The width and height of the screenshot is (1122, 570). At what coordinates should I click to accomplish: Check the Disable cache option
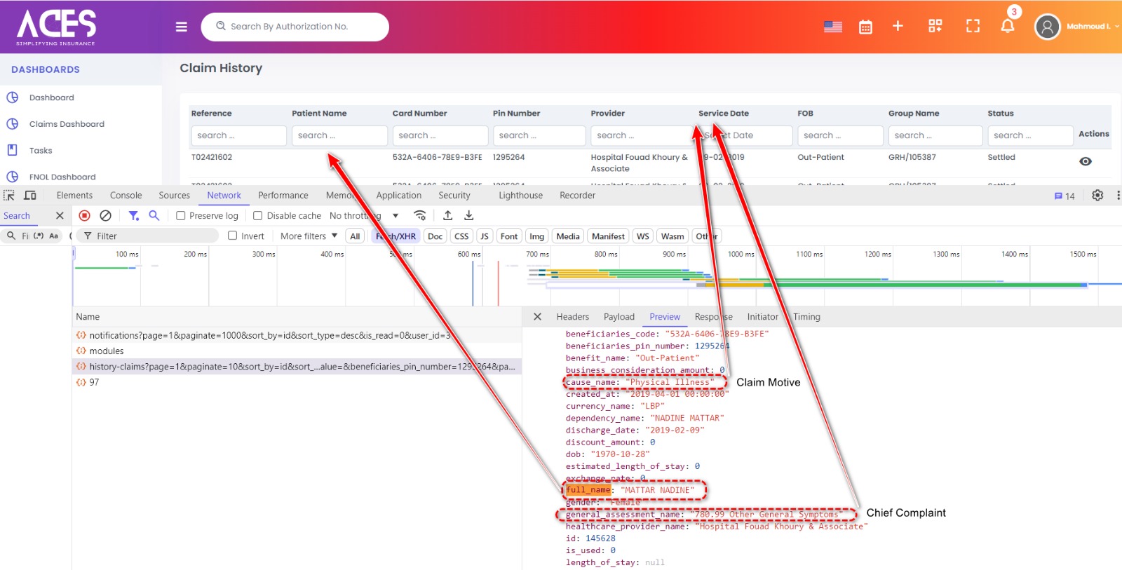(258, 216)
